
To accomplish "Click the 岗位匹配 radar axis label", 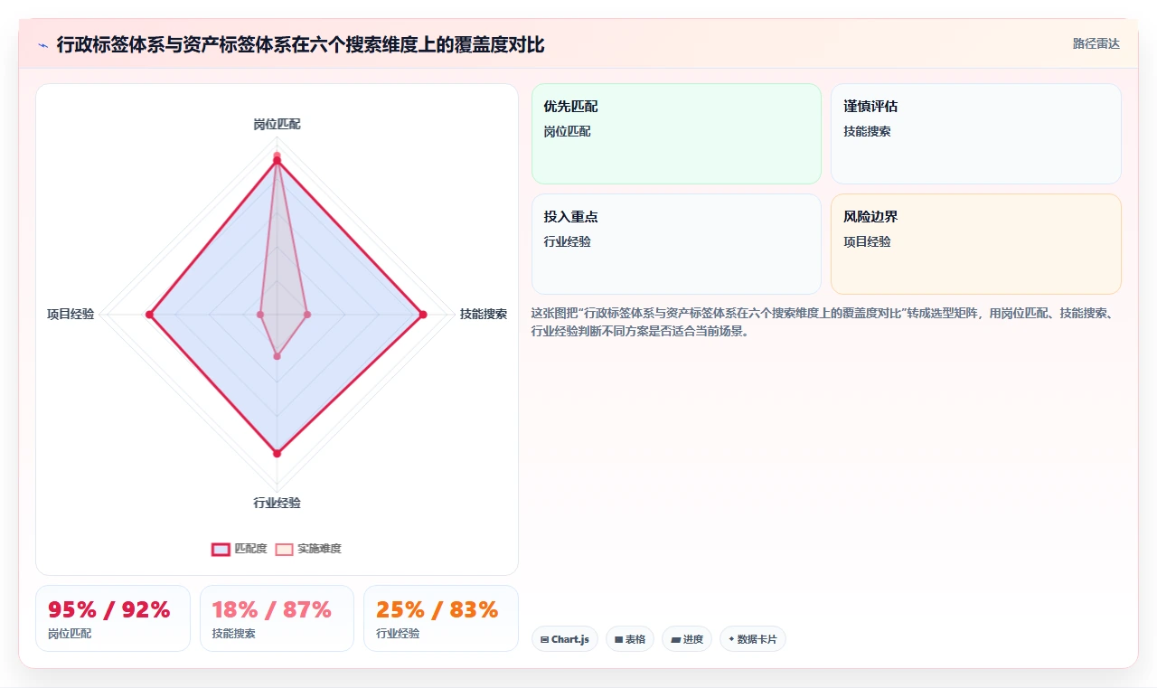I will (x=277, y=124).
